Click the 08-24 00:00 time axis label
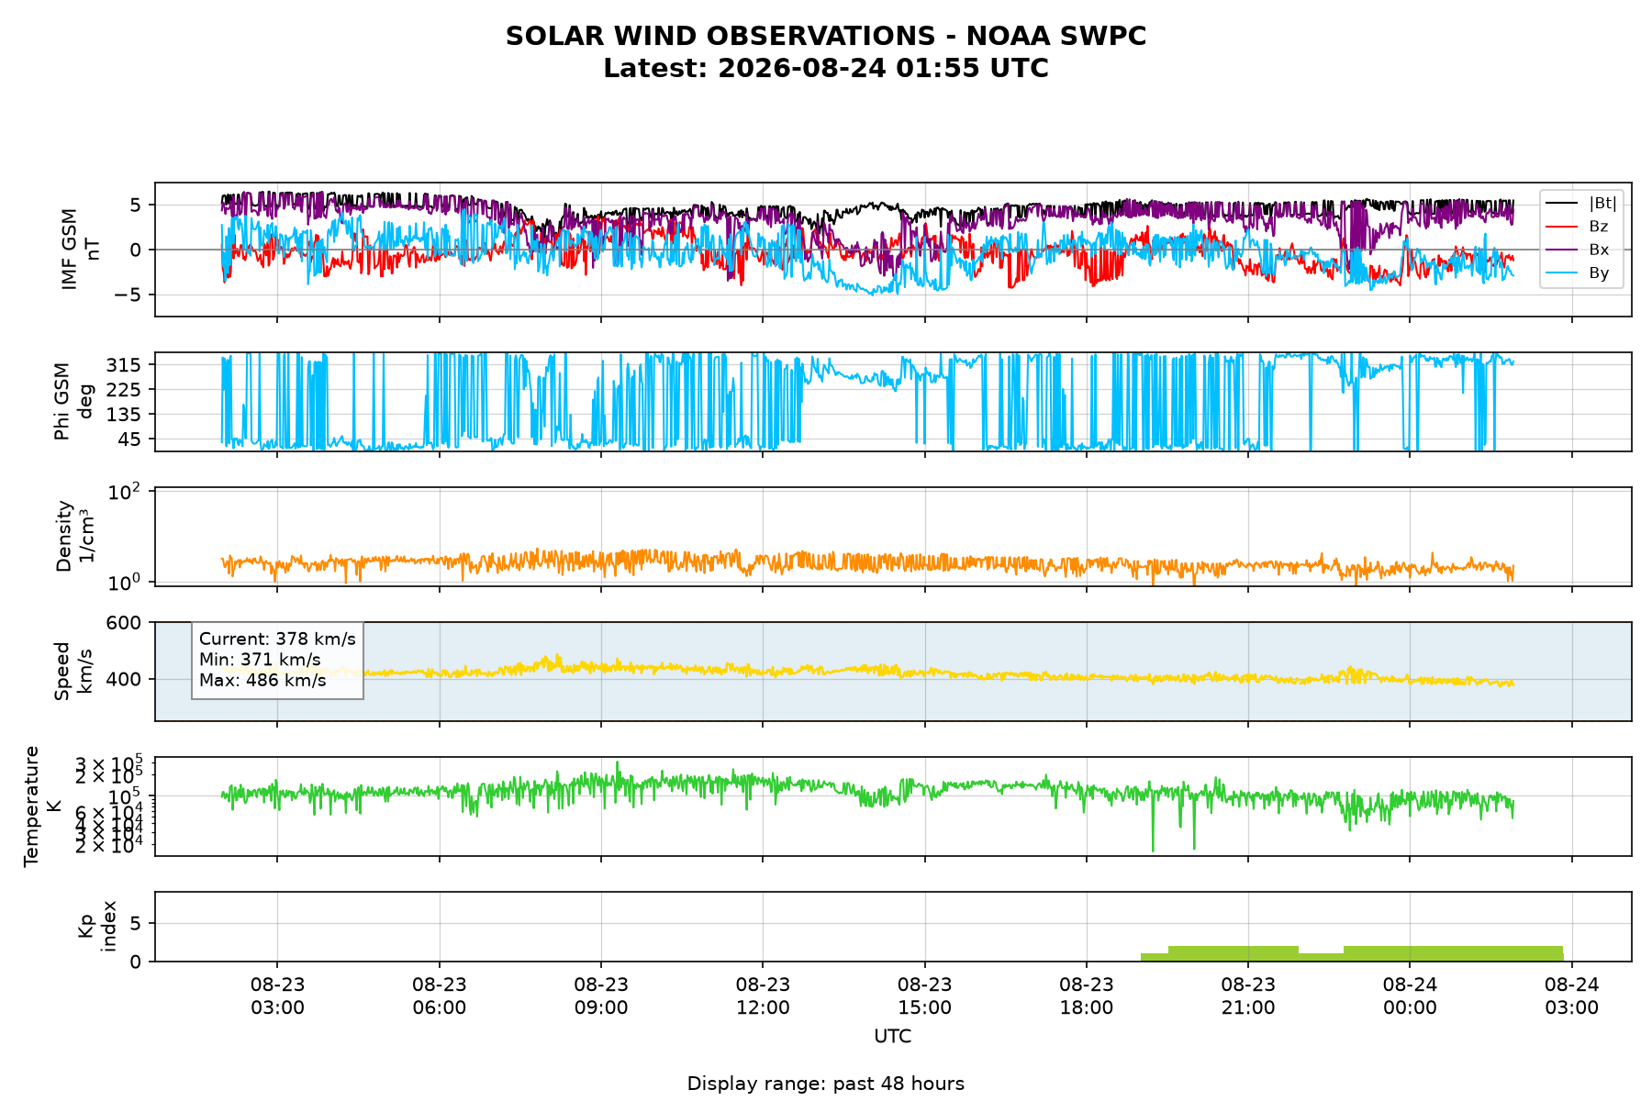1652x1101 pixels. (x=1410, y=995)
